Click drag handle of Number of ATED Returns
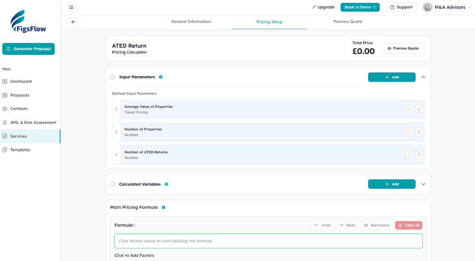This screenshot has height=261, width=475. (116, 155)
